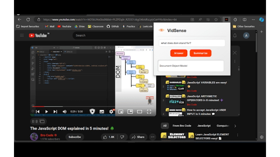The height and width of the screenshot is (157, 280).
Task: Show more filter chips with arrow
Action: coord(235,126)
